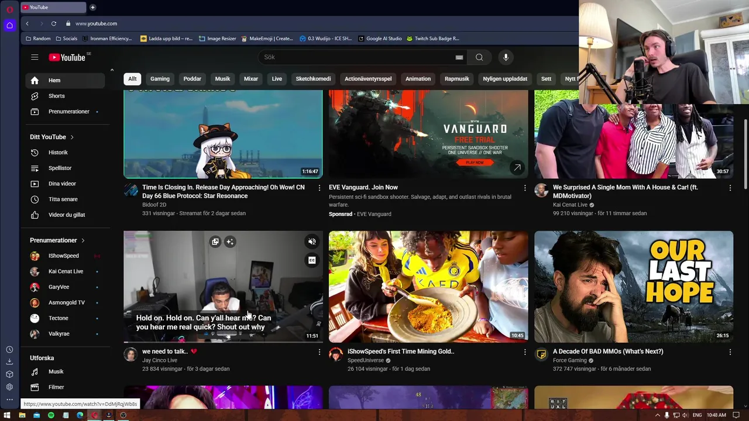Click Force Gaming channel avatar
The width and height of the screenshot is (749, 421).
pos(541,354)
